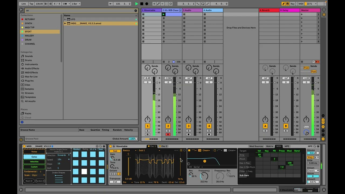Image resolution: width=345 pixels, height=194 pixels.
Task: Click the browser preview headphone icon
Action: [x=22, y=122]
